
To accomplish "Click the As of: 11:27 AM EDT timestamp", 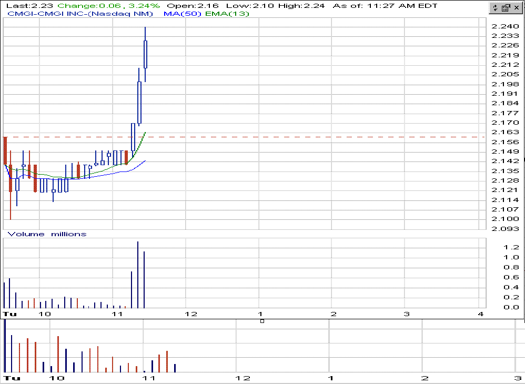I will pyautogui.click(x=385, y=6).
